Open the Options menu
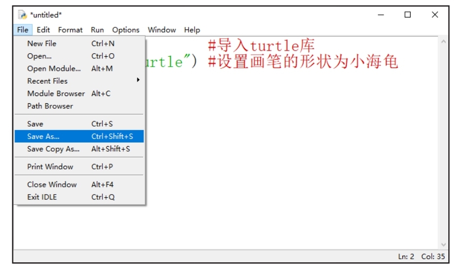 [x=125, y=30]
